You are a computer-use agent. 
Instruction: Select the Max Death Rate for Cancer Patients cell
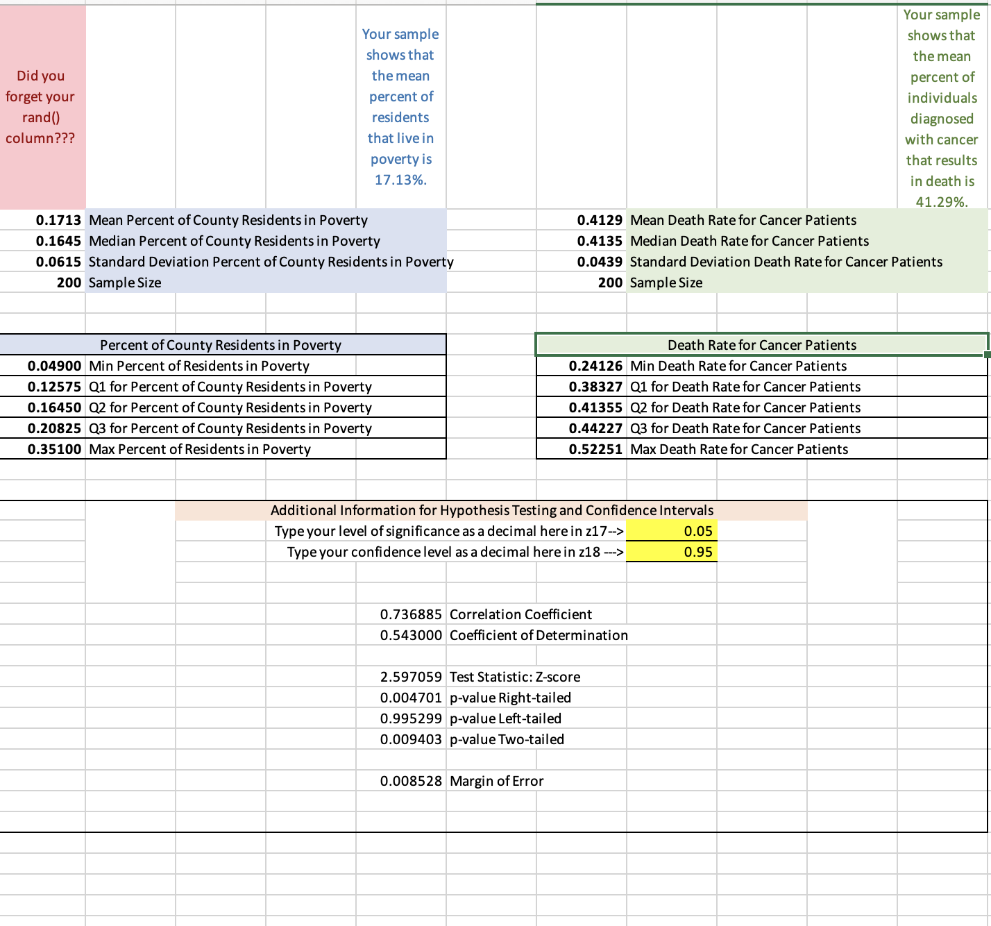coord(593,449)
